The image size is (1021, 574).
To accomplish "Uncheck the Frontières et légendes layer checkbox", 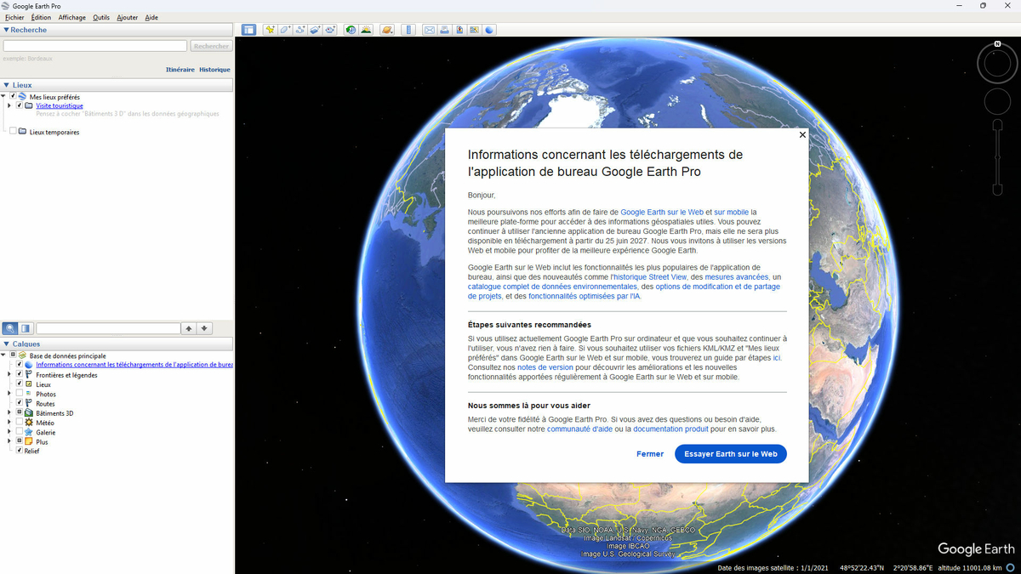I will coord(20,375).
